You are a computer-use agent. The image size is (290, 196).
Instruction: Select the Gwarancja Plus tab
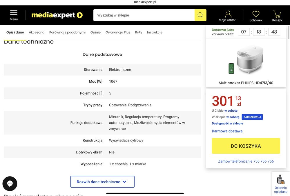118,32
